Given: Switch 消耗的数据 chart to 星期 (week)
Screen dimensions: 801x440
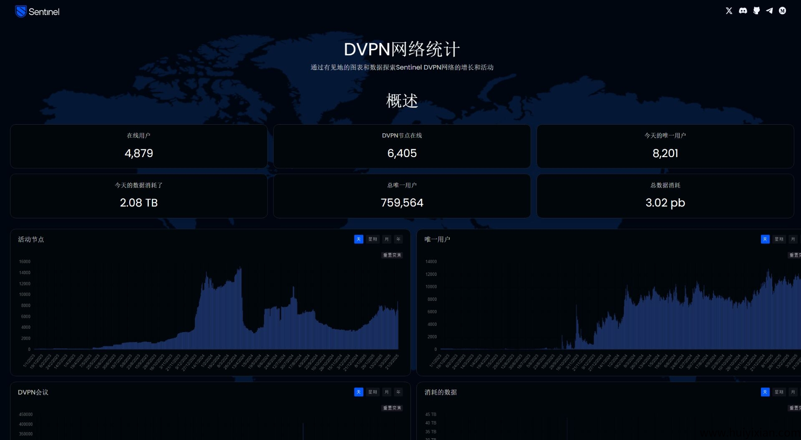Looking at the screenshot, I should coord(779,392).
